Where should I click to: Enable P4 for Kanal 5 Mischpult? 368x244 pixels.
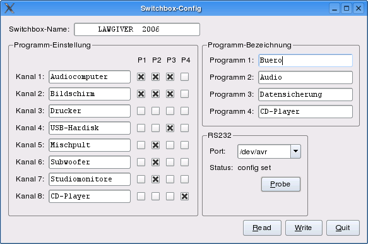point(185,145)
